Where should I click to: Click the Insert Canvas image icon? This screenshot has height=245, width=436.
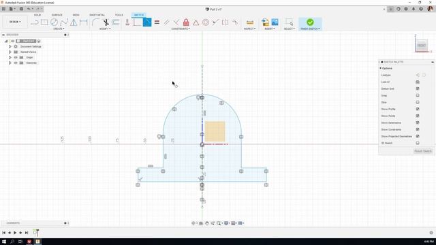coord(275,22)
